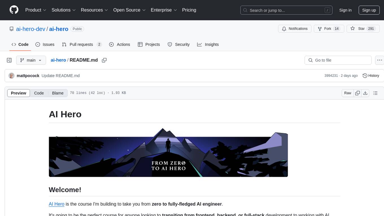
Task: Focus the Search or jump to field
Action: coord(286,10)
